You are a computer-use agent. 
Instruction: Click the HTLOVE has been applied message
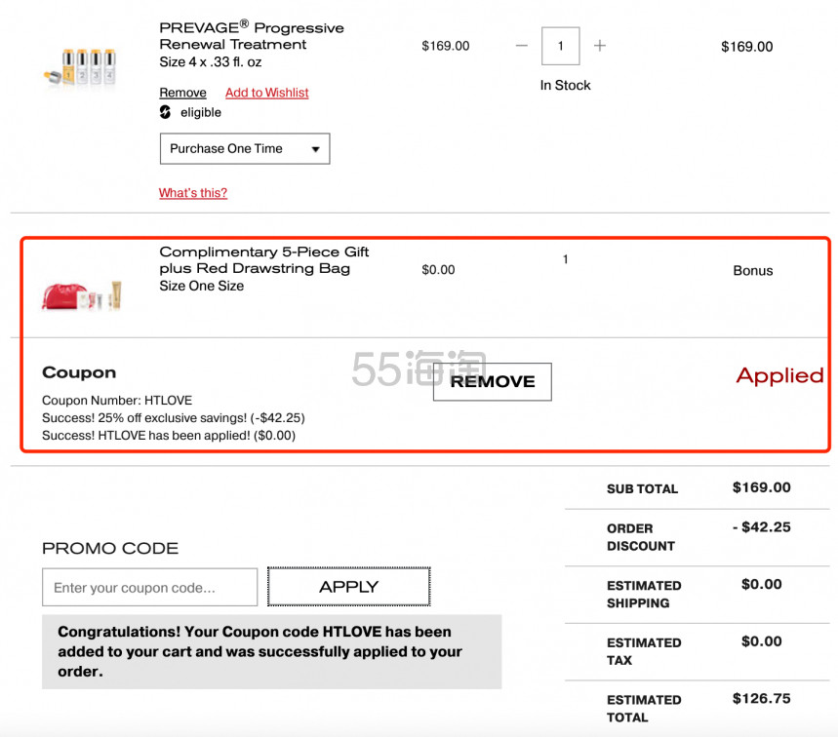pyautogui.click(x=169, y=435)
